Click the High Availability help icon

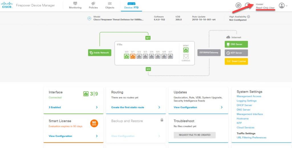tap(249, 17)
